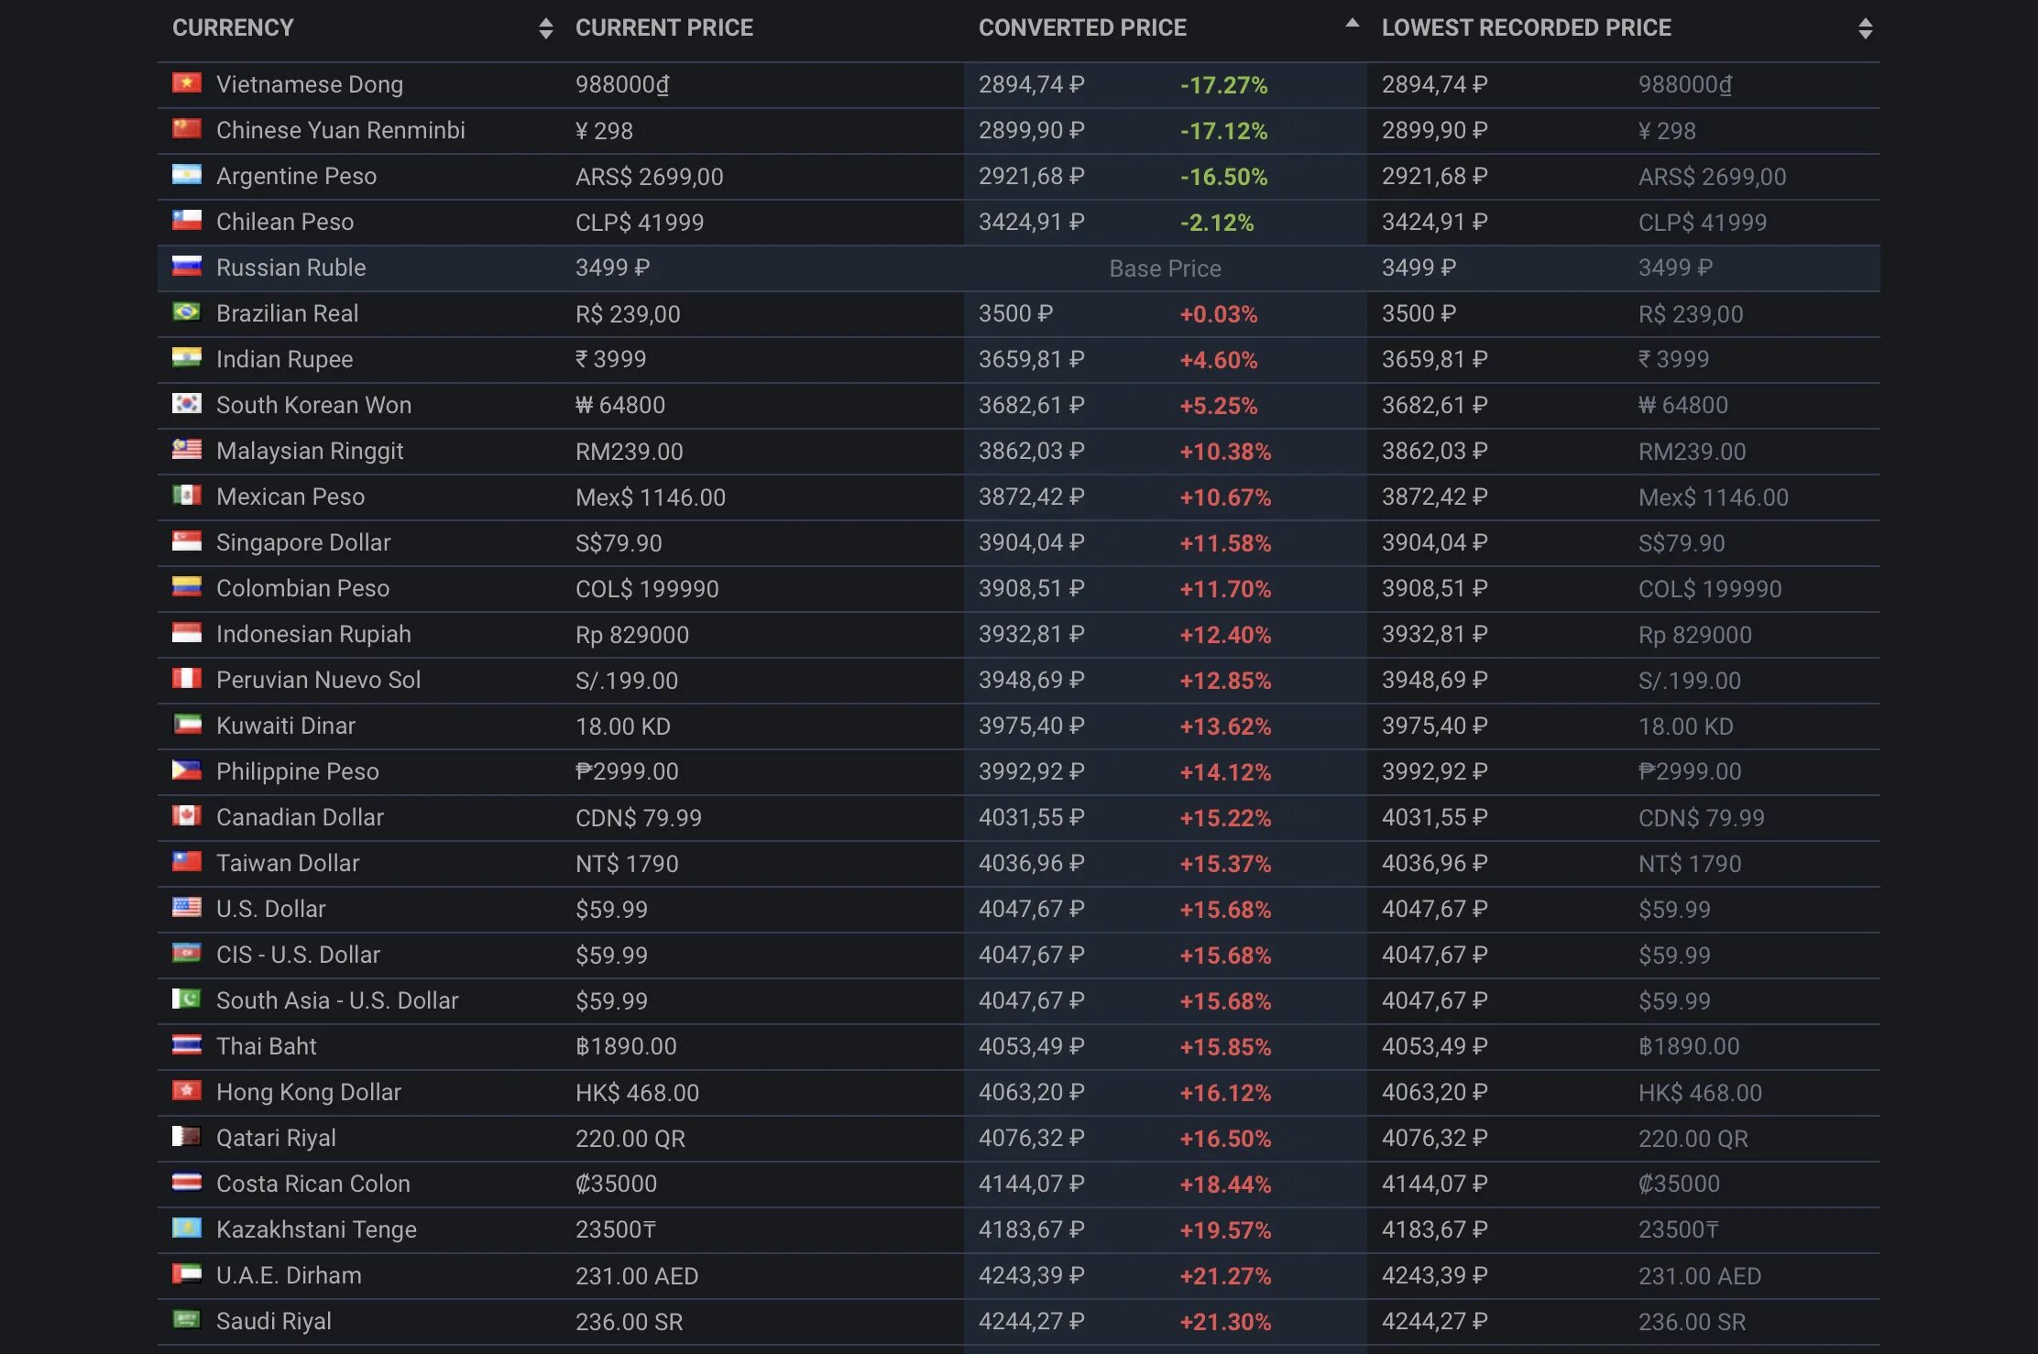Click the United States flag icon
This screenshot has height=1354, width=2038.
coord(187,908)
